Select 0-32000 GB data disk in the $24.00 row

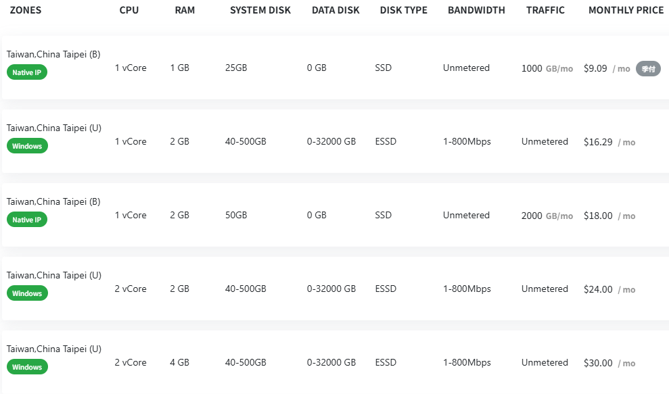point(331,289)
